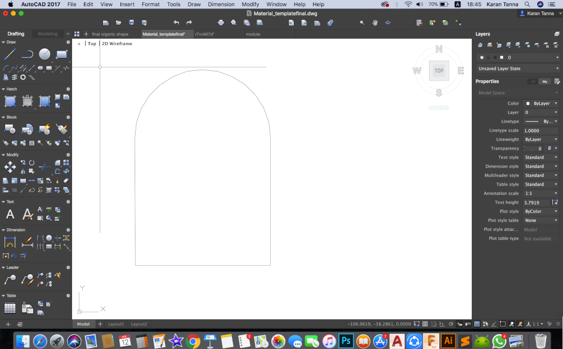
Task: Choose the Donut tool in Draw panel
Action: [23, 77]
